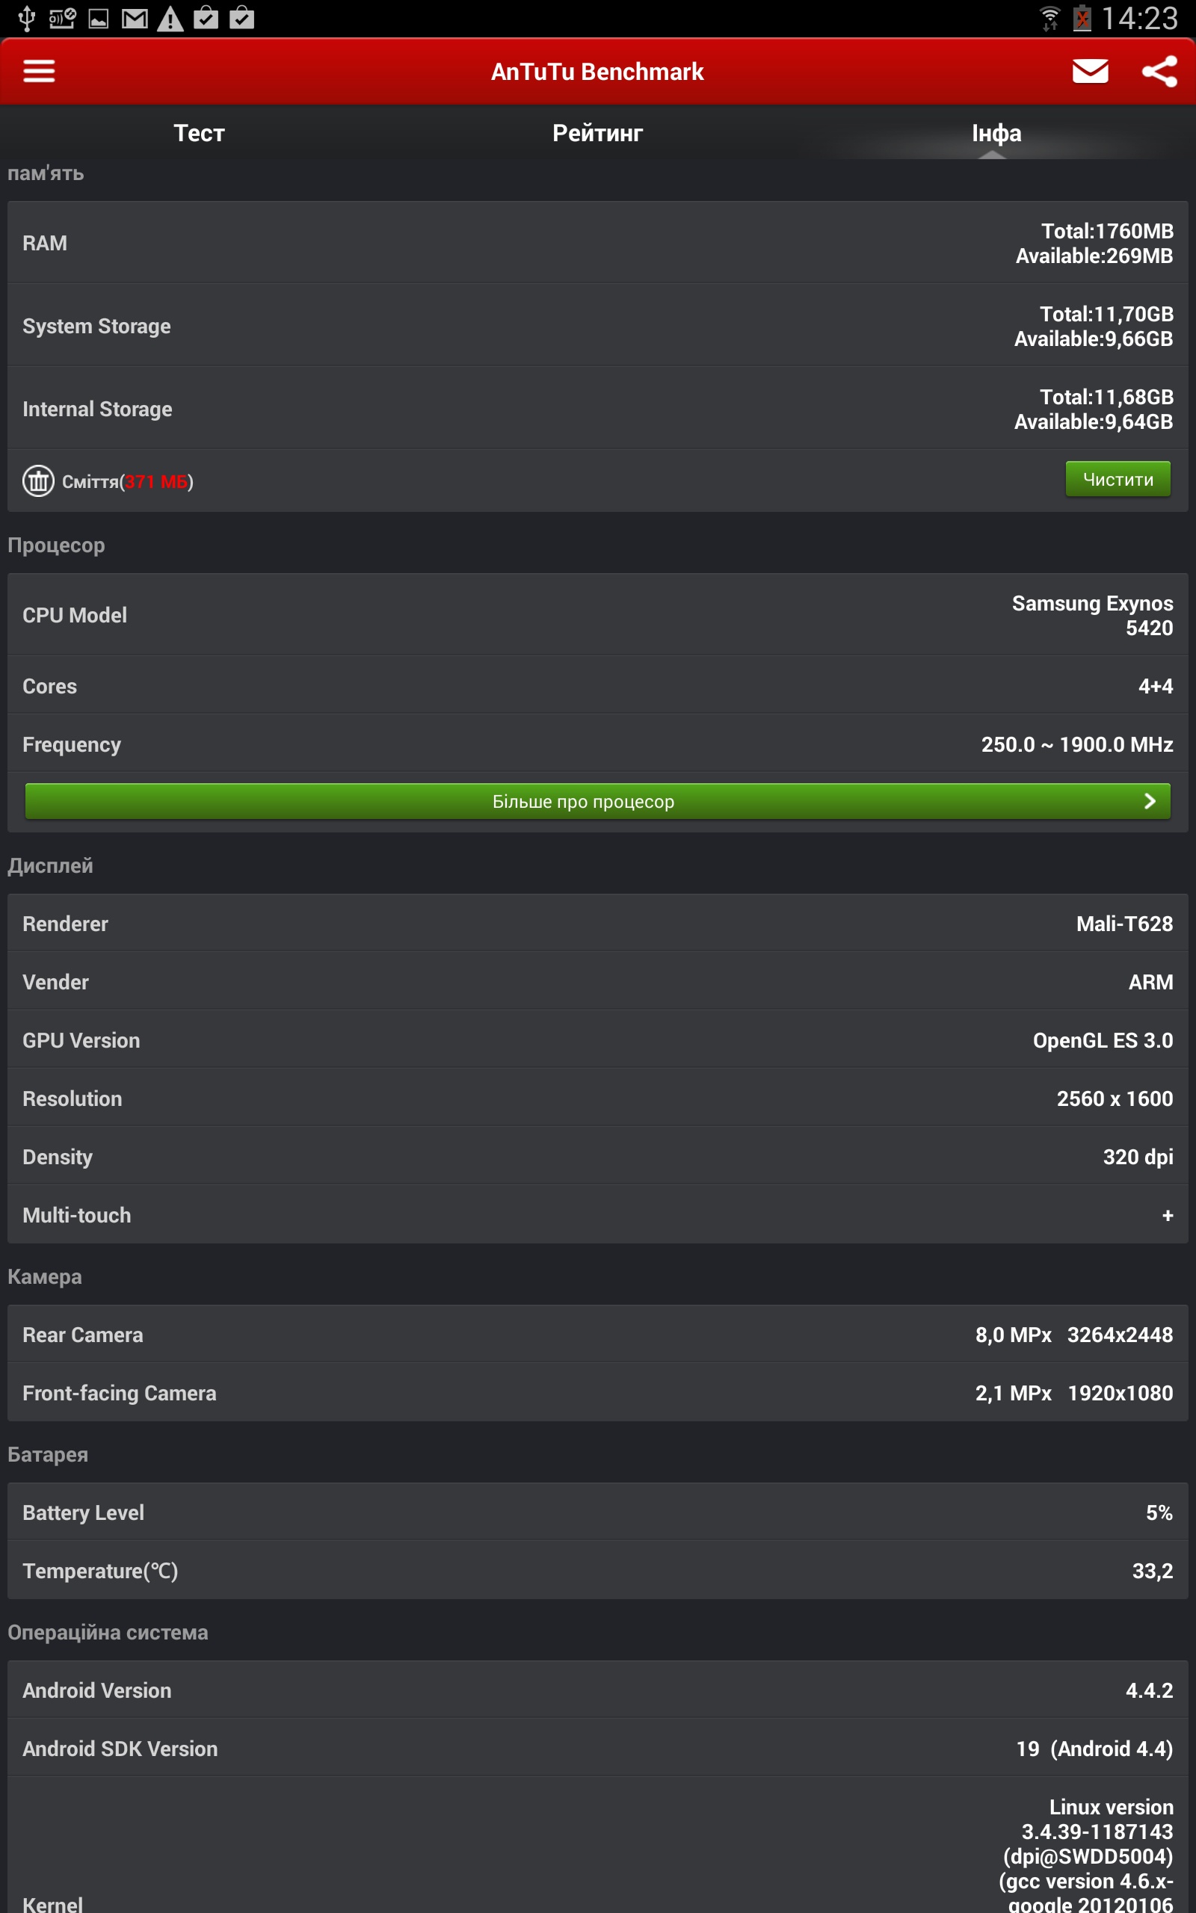Viewport: 1196px width, 1913px height.
Task: Select the Інфа tab
Action: (996, 133)
